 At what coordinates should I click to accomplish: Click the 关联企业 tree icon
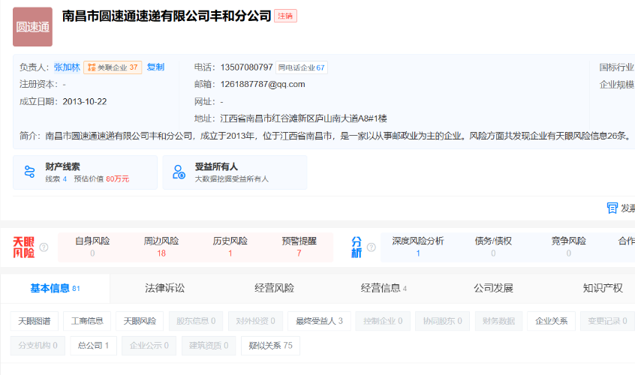pyautogui.click(x=92, y=67)
